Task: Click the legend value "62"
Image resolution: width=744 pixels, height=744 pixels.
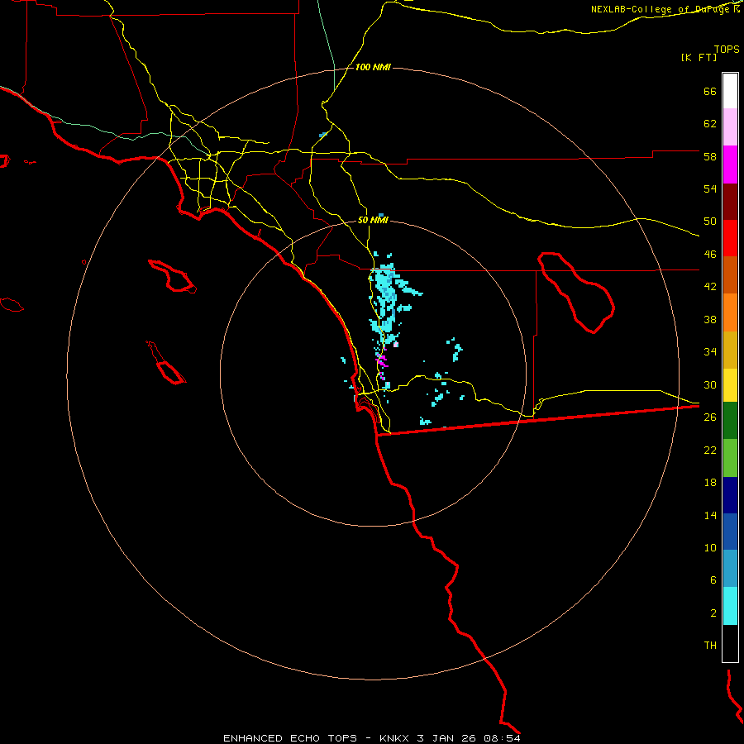Action: coord(710,124)
